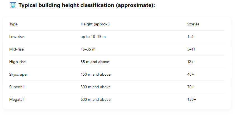Select the 'Supertall' type cell

click(17, 87)
